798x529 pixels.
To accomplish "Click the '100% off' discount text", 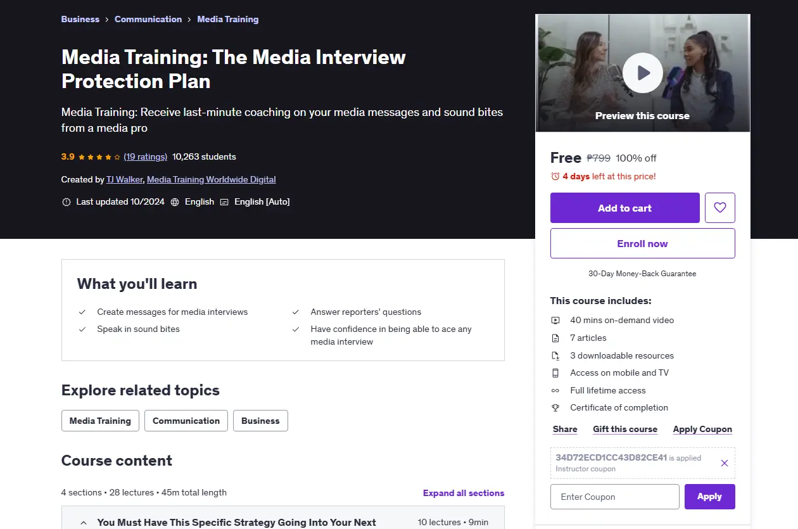I will pos(636,158).
